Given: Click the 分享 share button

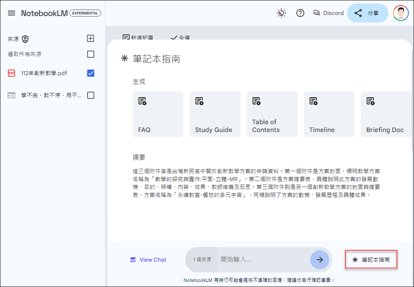Looking at the screenshot, I should pos(367,13).
